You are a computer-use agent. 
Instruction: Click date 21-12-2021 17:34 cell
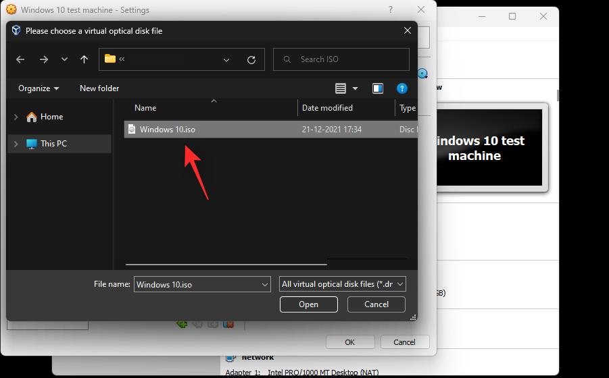click(332, 130)
